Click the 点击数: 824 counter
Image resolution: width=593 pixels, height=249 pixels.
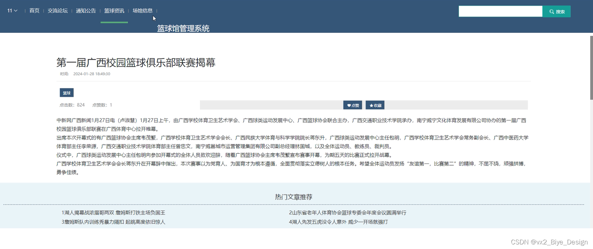[72, 105]
